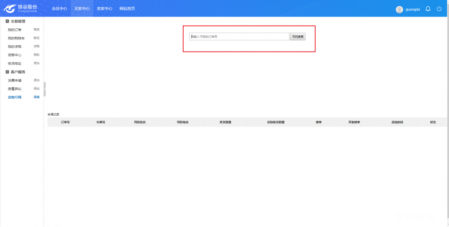This screenshot has height=227, width=449.
Task: Click the 客户服务 section icon
Action: [x=7, y=72]
